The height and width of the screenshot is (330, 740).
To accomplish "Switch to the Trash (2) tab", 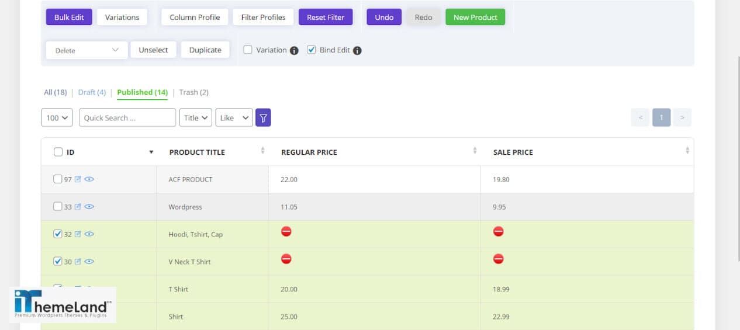I will click(193, 92).
